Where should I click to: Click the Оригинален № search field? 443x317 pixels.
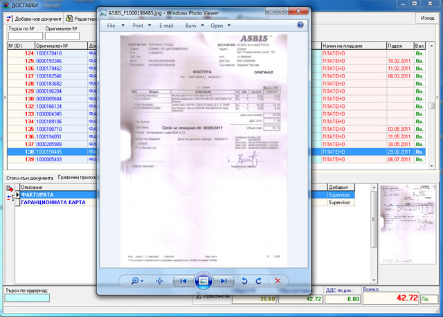pos(62,36)
